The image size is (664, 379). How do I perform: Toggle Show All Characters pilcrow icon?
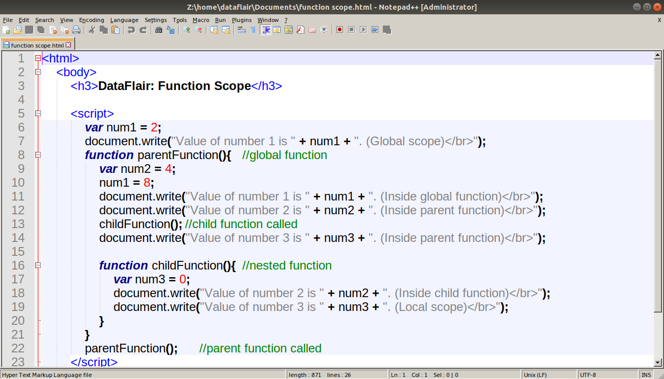(254, 30)
